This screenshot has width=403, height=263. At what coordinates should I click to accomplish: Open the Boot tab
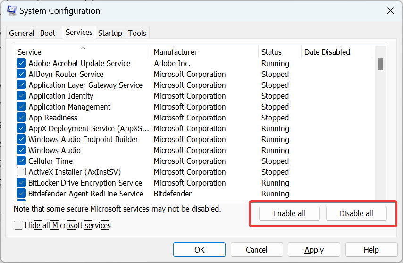pyautogui.click(x=48, y=33)
